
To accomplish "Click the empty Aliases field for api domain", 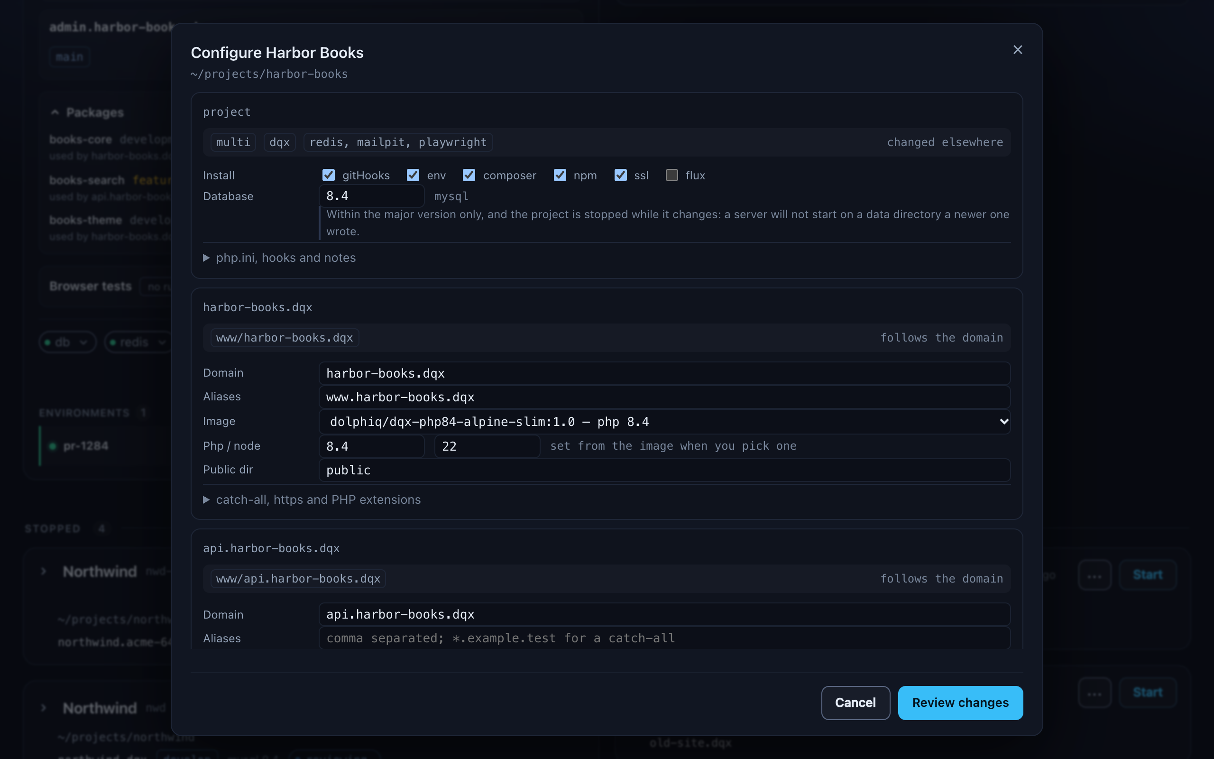I will click(665, 638).
